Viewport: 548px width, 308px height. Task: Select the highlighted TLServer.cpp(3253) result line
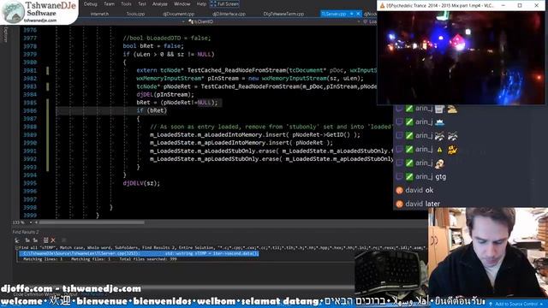click(x=139, y=253)
